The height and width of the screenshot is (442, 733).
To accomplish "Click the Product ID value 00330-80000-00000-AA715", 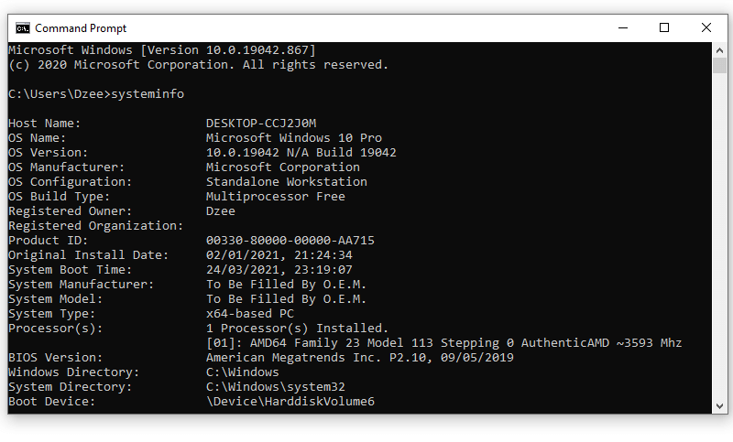I will pos(290,241).
